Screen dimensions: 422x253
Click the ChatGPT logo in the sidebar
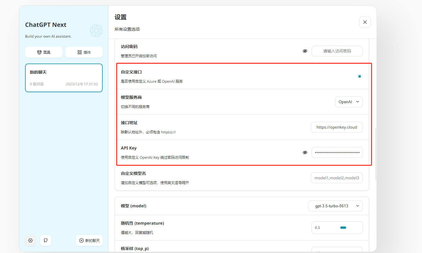point(96,30)
